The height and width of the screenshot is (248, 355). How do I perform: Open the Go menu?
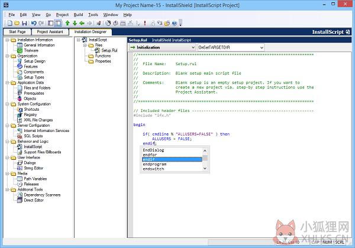[49, 15]
